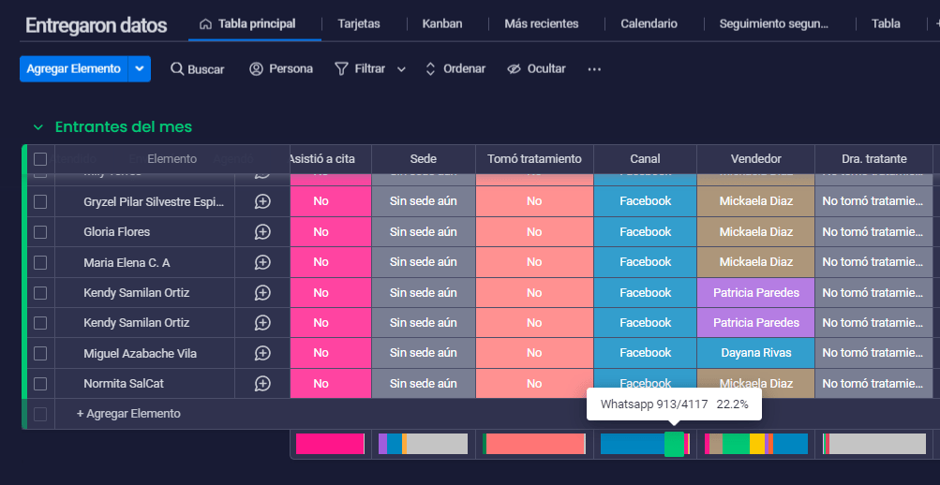Click the green Whatsapp segment in Canal summary
The width and height of the screenshot is (940, 485).
(674, 445)
